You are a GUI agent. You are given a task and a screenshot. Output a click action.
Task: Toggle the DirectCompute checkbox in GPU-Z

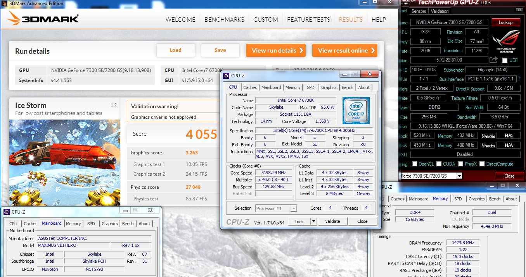[482, 164]
